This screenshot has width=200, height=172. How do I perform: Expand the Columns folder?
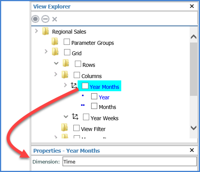tap(56, 74)
